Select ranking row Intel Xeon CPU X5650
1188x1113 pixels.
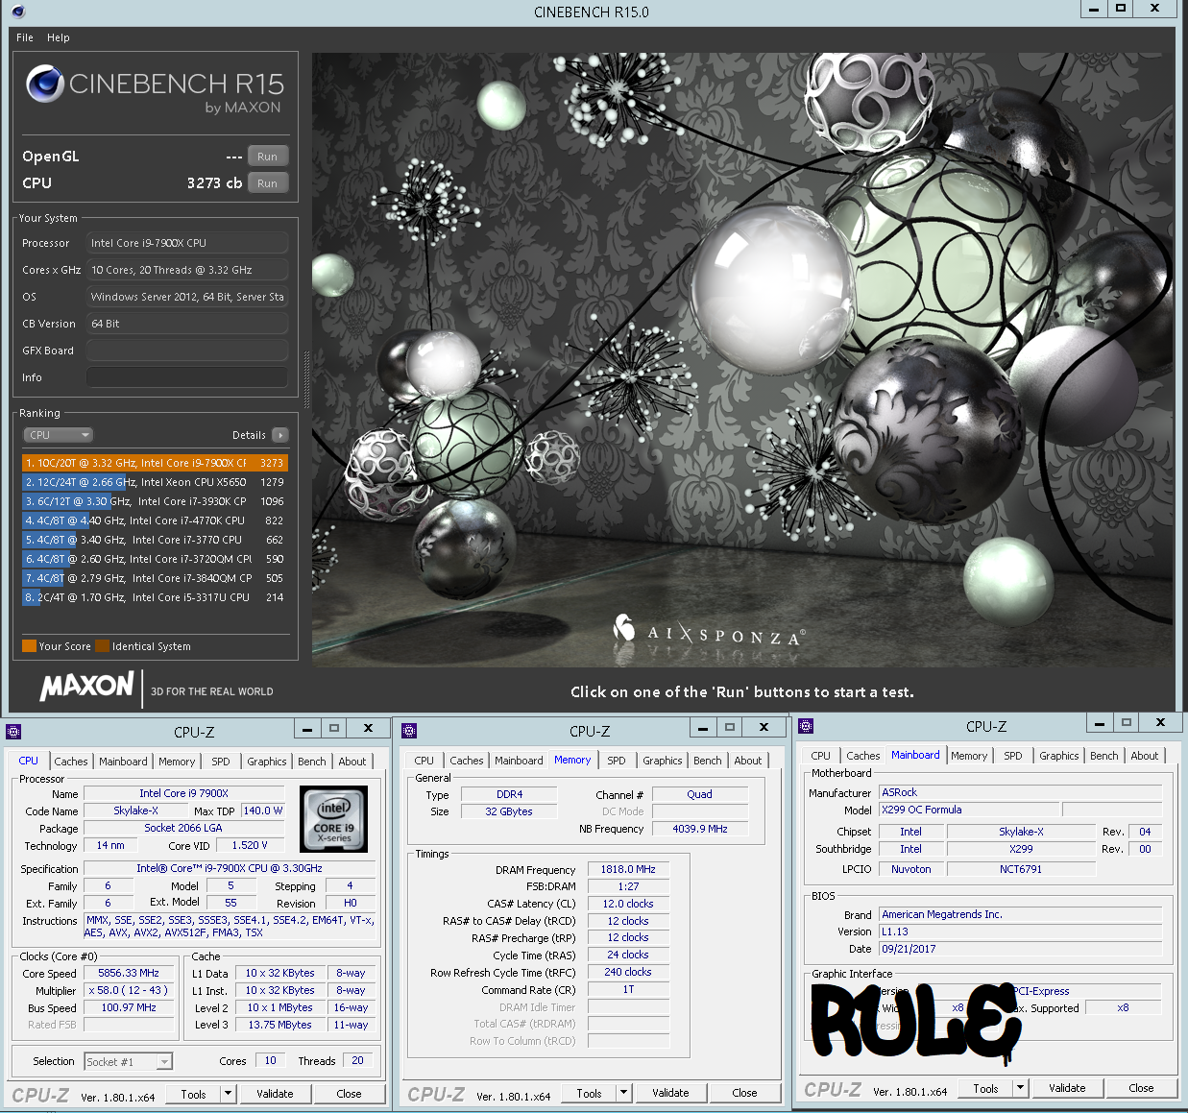pos(155,482)
